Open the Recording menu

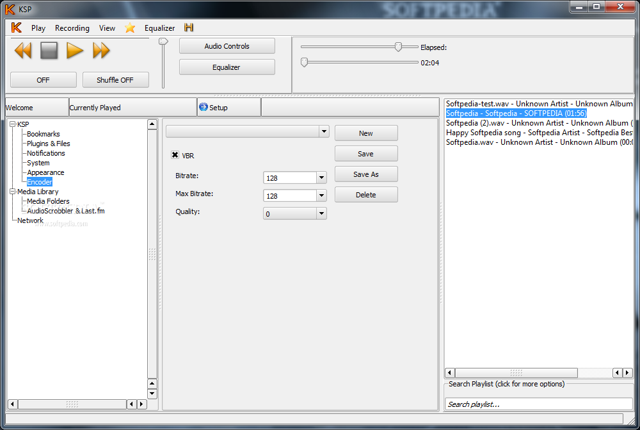pos(72,28)
